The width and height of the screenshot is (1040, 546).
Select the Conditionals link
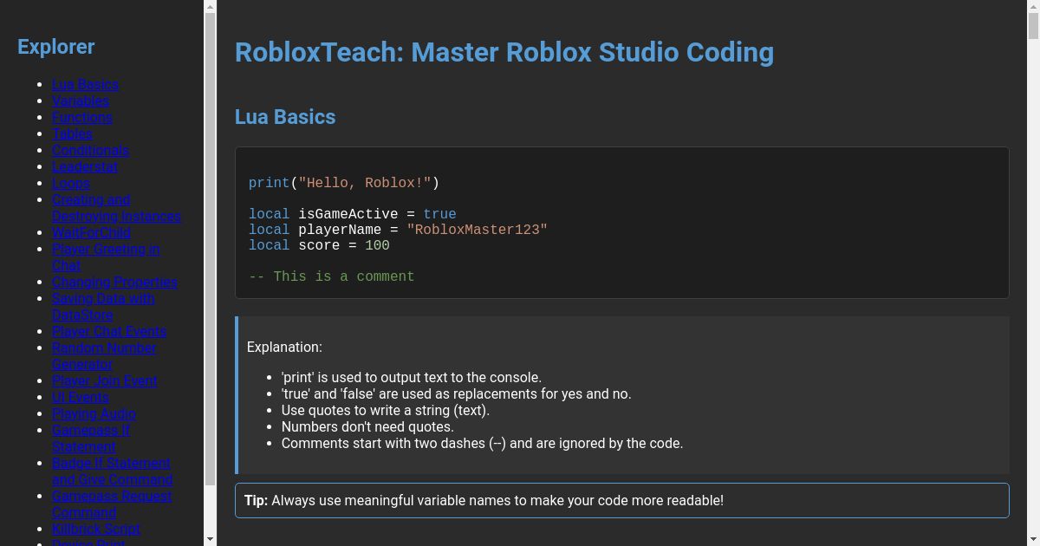(90, 150)
